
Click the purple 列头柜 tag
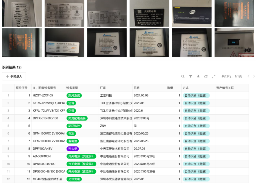[x=72, y=149]
